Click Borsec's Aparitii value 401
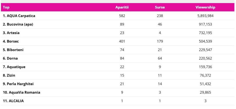236x109 pixels. click(122, 41)
